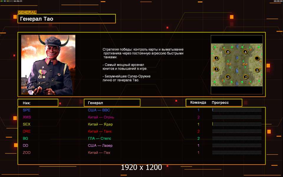Screen dimensions: 283x177
Task: Click general entry "США — ВВС"
Action: click(x=99, y=110)
